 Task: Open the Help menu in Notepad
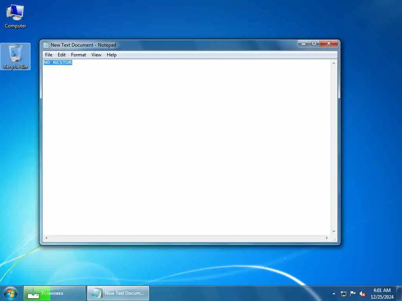point(111,55)
